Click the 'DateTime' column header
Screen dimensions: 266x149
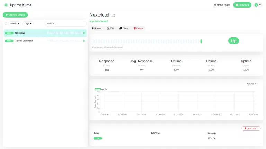point(155,133)
